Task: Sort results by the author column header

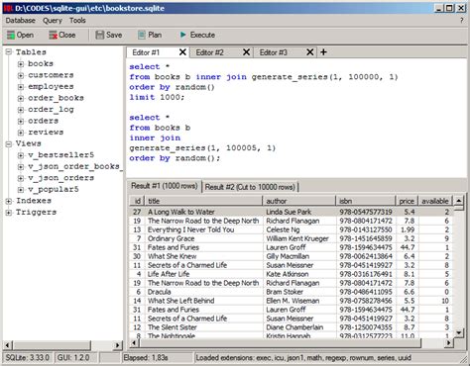Action: (299, 201)
